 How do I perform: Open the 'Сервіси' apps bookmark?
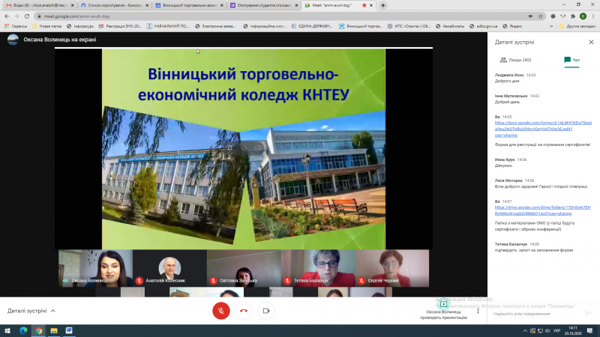click(x=16, y=26)
